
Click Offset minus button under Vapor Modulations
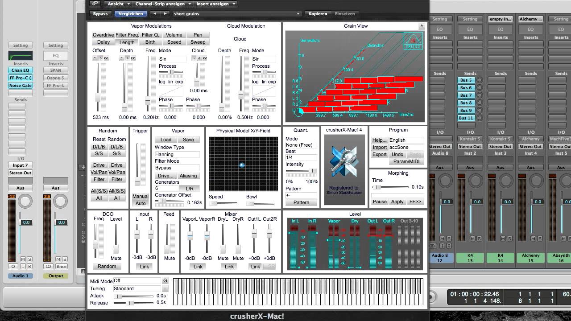(95, 58)
